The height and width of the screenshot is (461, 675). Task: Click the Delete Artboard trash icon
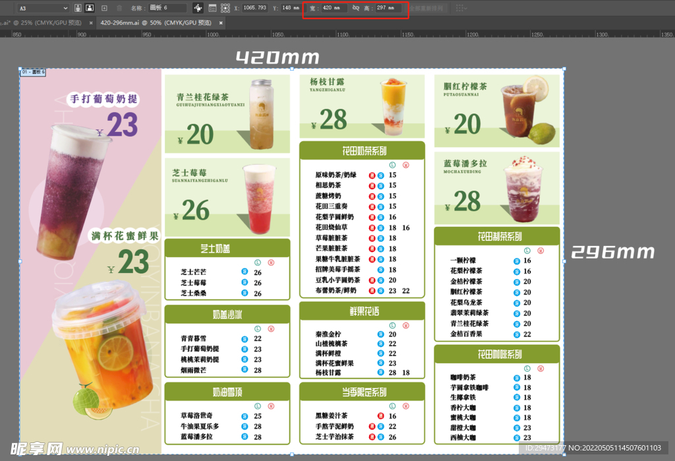point(118,8)
